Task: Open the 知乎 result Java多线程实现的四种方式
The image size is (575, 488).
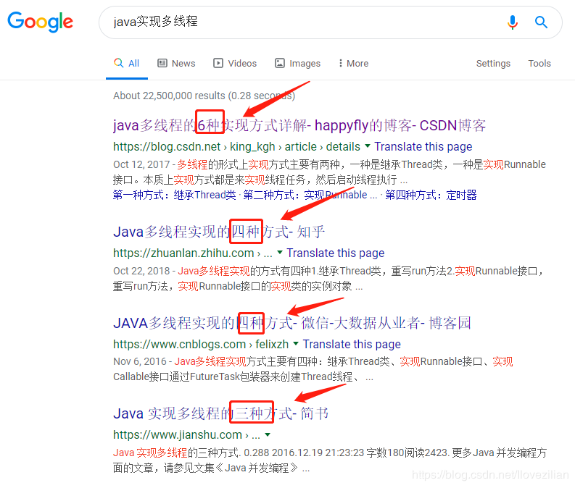Action: (x=219, y=232)
